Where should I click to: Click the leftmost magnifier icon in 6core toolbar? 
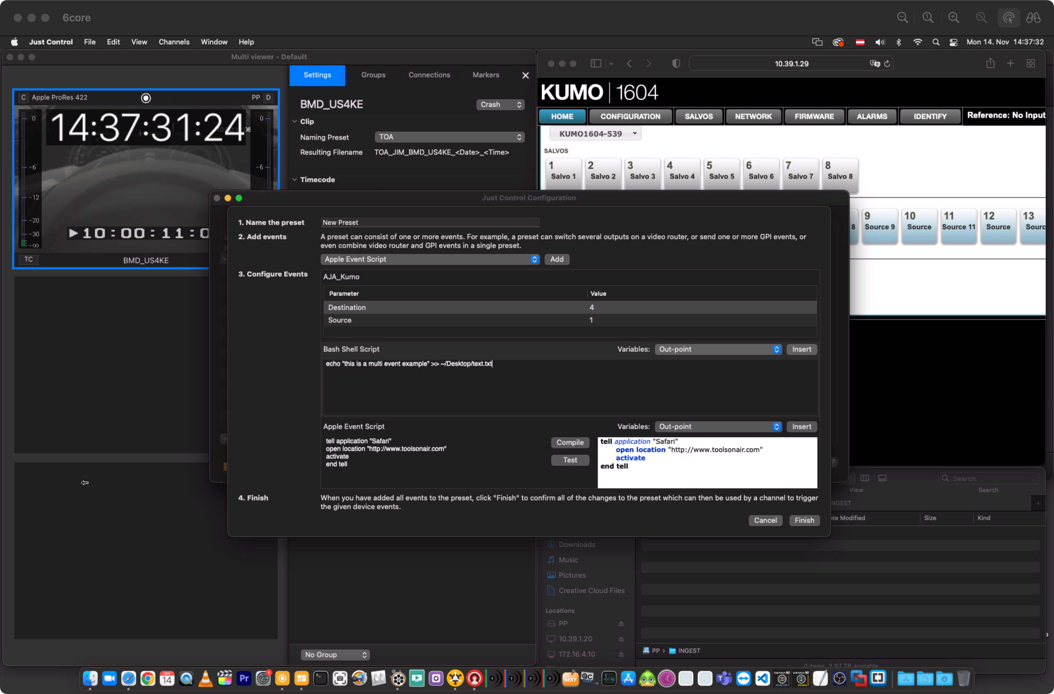(902, 18)
